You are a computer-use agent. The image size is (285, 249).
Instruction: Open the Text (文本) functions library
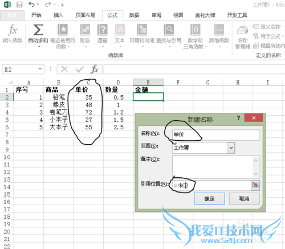point(120,36)
